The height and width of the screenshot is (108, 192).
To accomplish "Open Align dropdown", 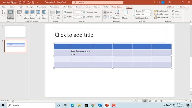I will 176,11.
